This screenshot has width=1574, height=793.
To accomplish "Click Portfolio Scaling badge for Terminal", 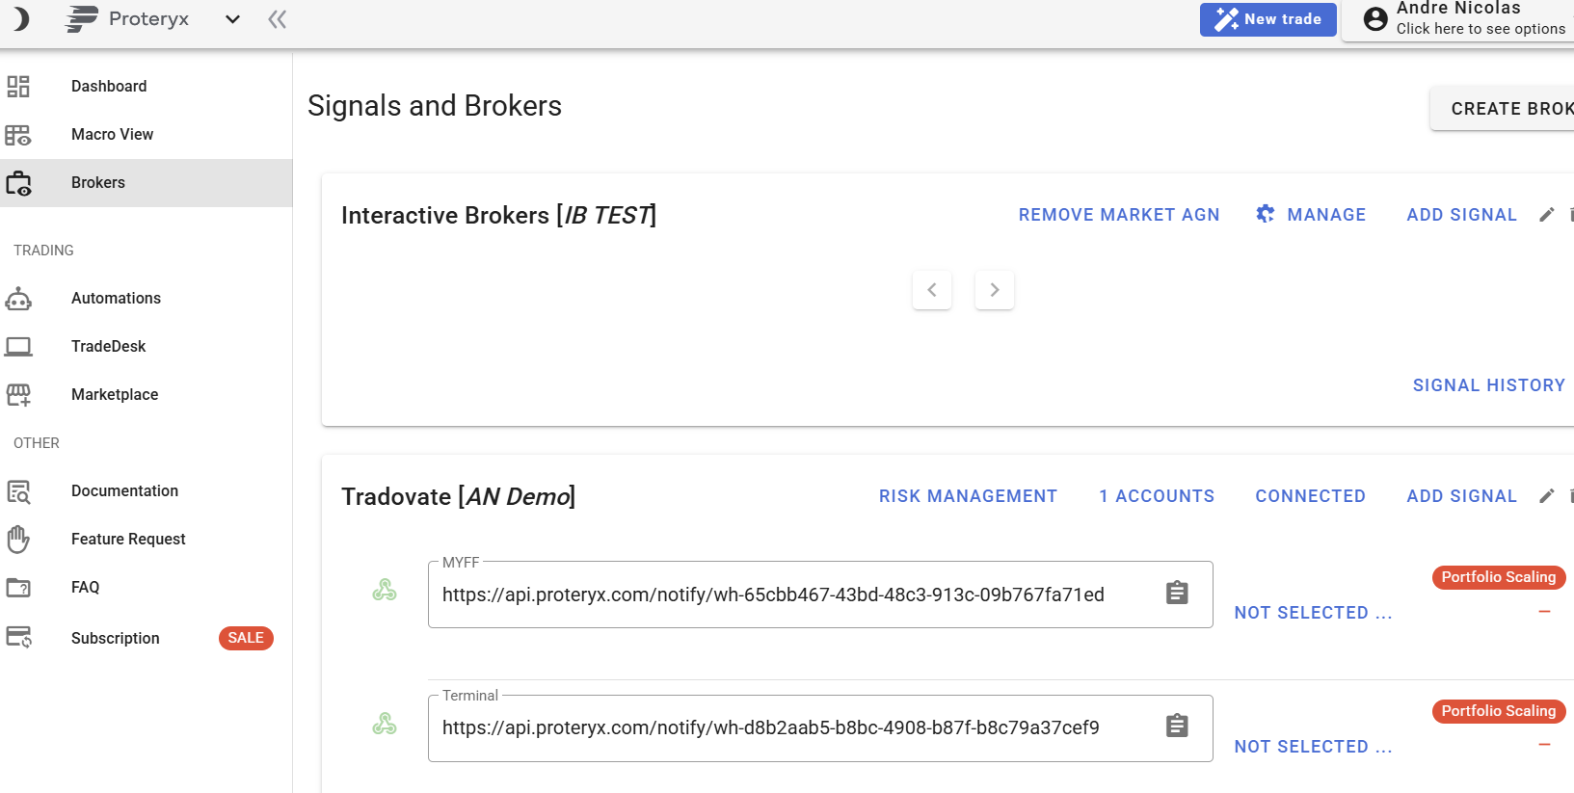I will click(x=1499, y=711).
